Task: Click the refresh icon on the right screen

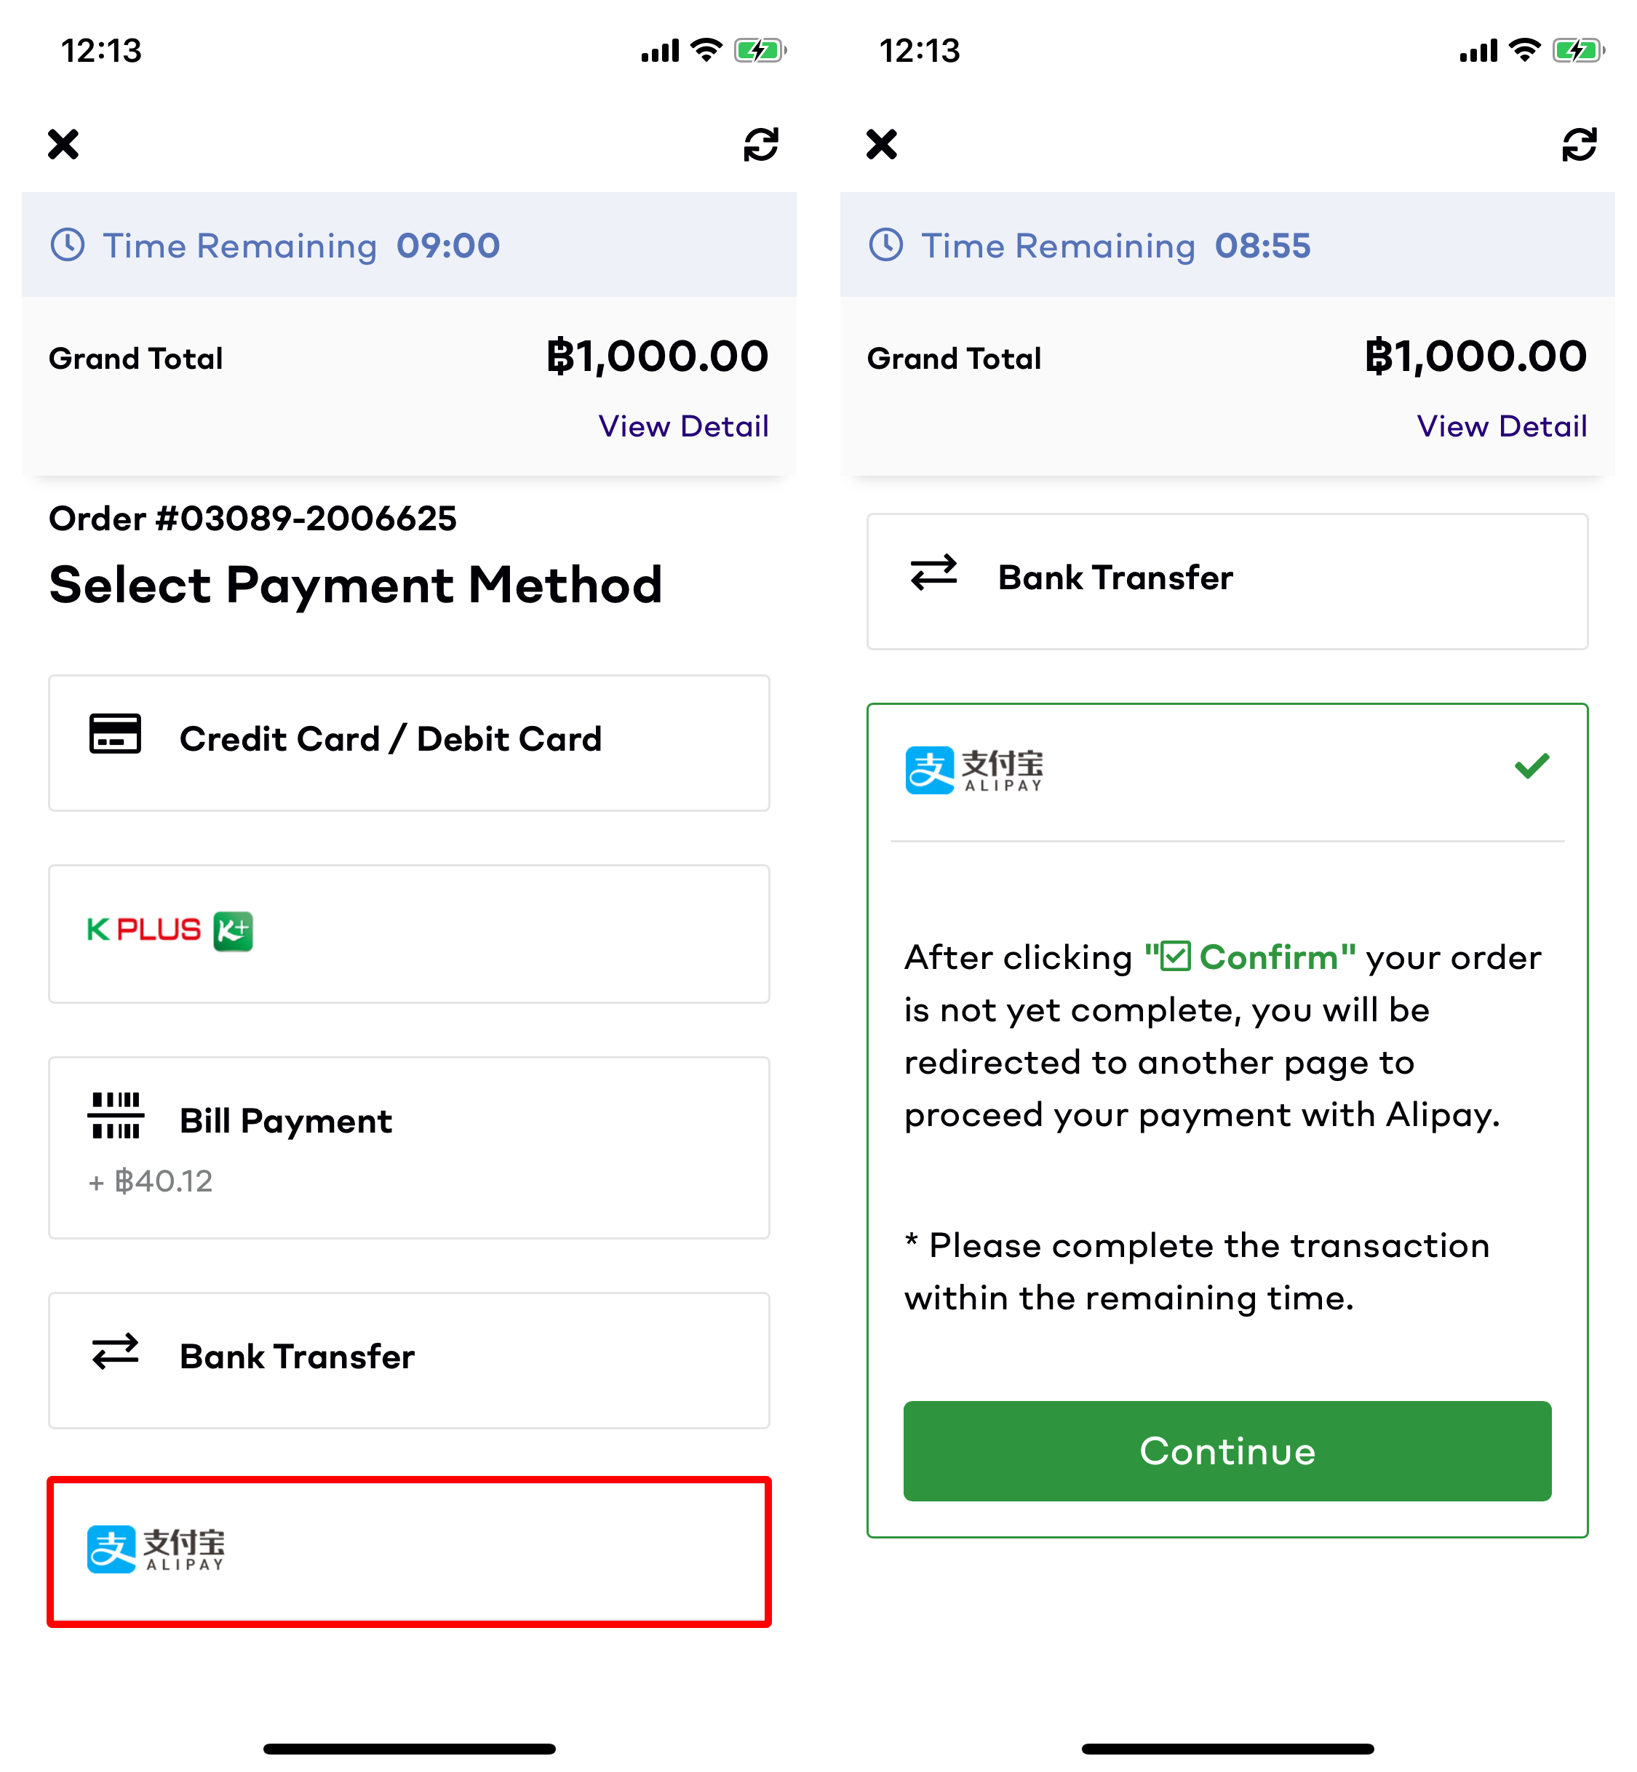Action: pos(1579,144)
